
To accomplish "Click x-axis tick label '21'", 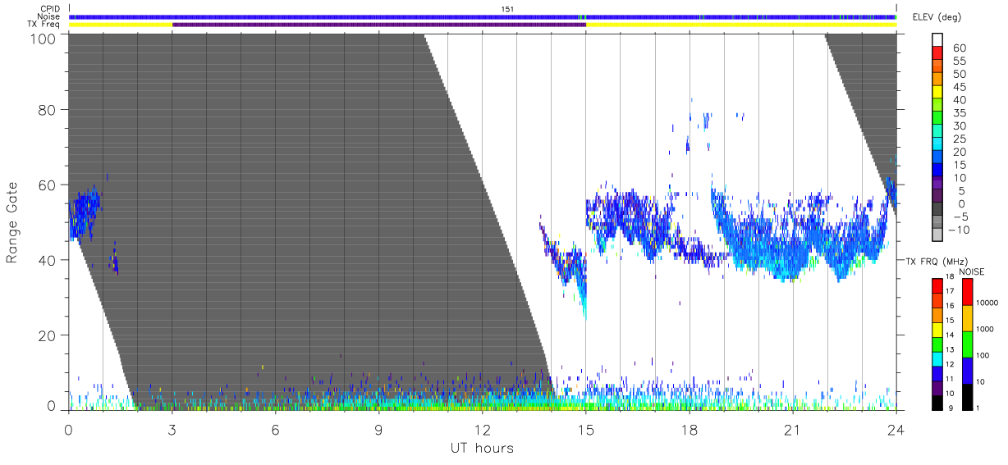I will point(792,429).
